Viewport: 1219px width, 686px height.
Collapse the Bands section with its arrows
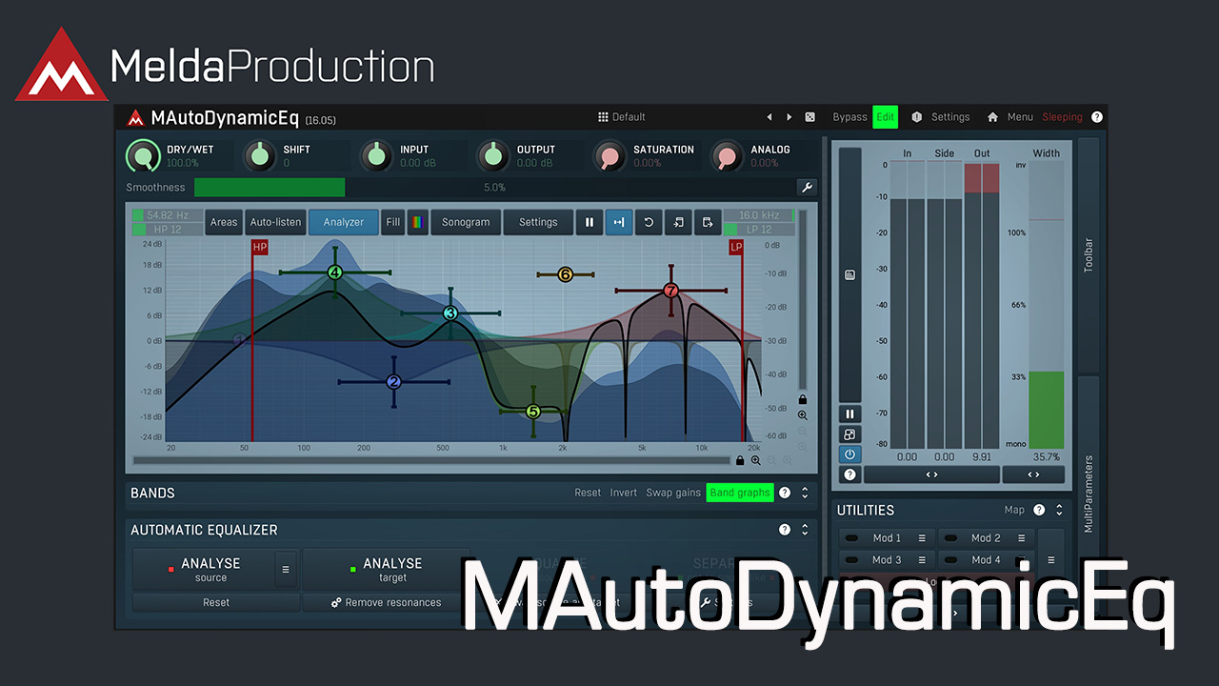click(x=805, y=493)
